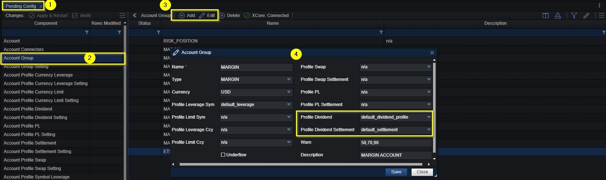This screenshot has width=606, height=180.
Task: Select Account Profile Swap component
Action: 62,160
